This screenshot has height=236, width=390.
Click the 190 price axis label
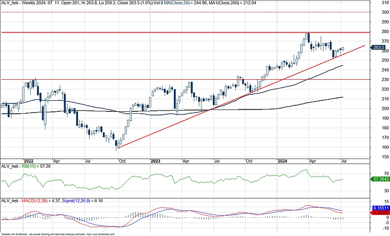(385, 118)
